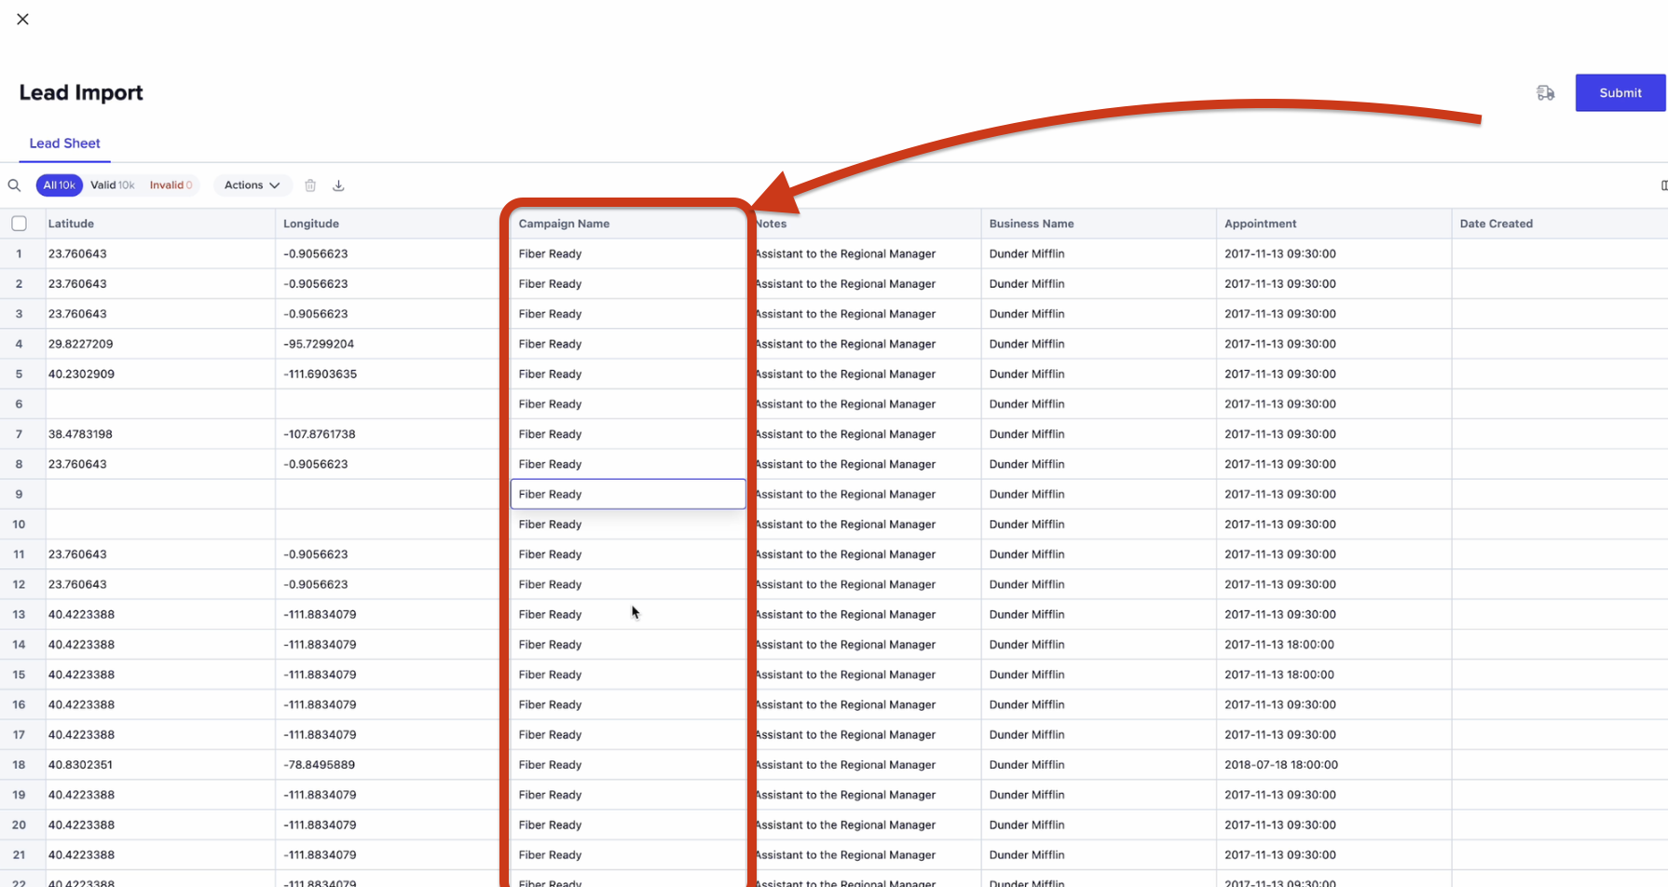
Task: Close the Lead Import dialog with X
Action: (23, 19)
